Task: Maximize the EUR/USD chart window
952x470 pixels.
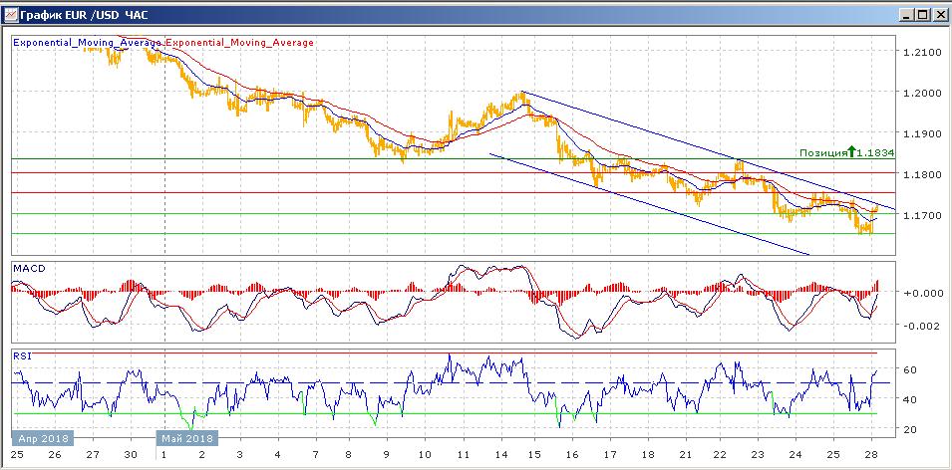Action: pos(920,15)
